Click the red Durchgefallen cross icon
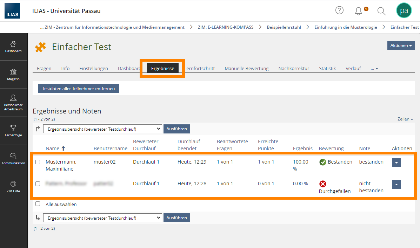The image size is (420, 248). pos(323,184)
